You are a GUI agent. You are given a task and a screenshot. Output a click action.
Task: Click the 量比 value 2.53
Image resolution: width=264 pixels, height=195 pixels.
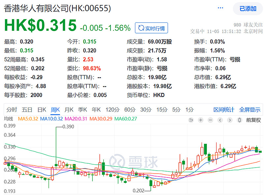pyautogui.click(x=88, y=59)
